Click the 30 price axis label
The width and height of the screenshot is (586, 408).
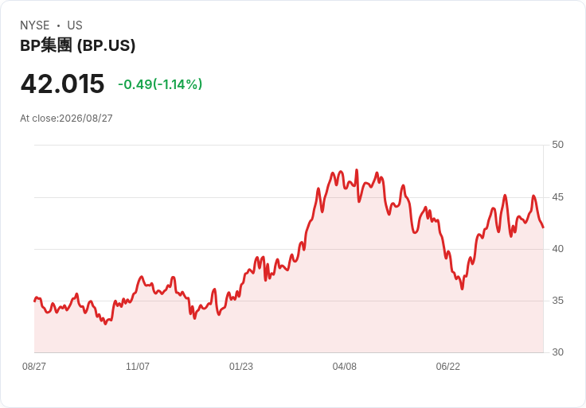[x=557, y=352]
